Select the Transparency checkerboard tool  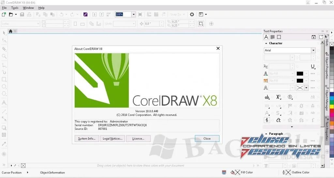[x=4, y=135]
